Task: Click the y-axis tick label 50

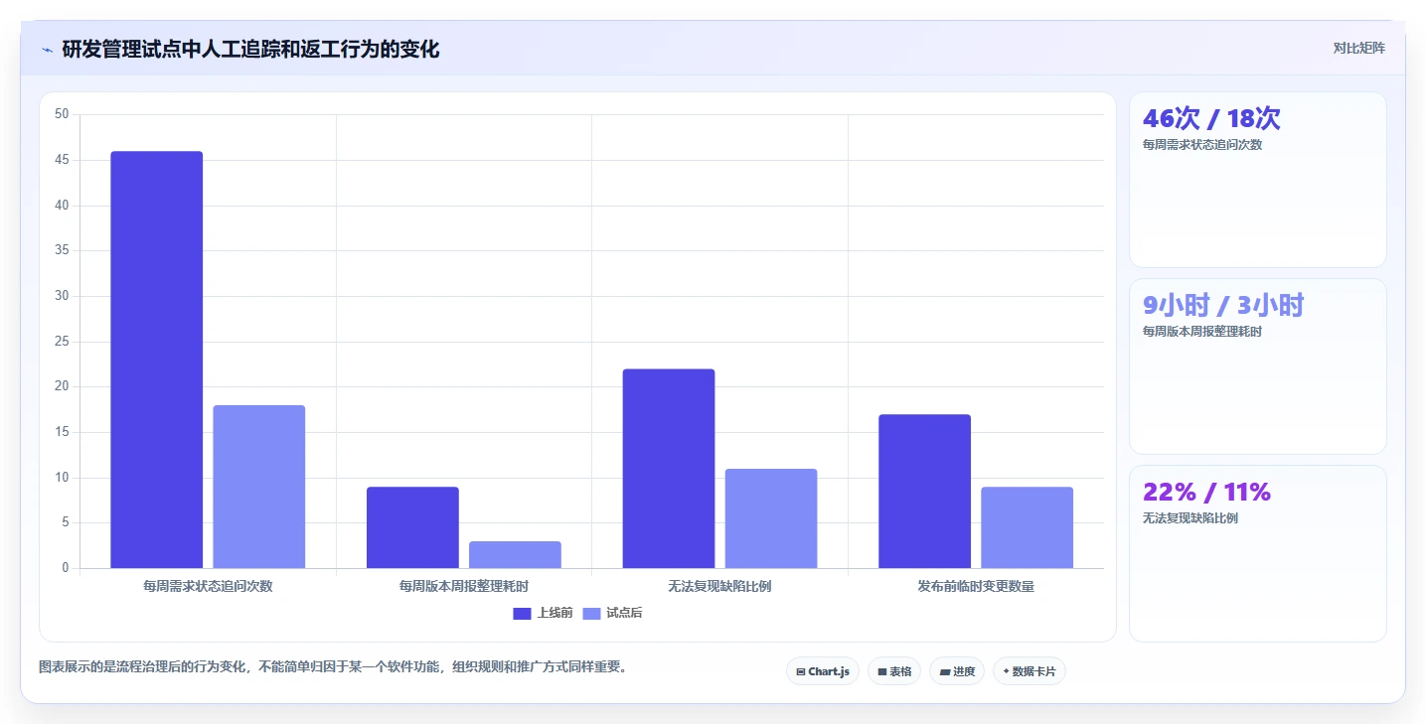Action: point(62,114)
